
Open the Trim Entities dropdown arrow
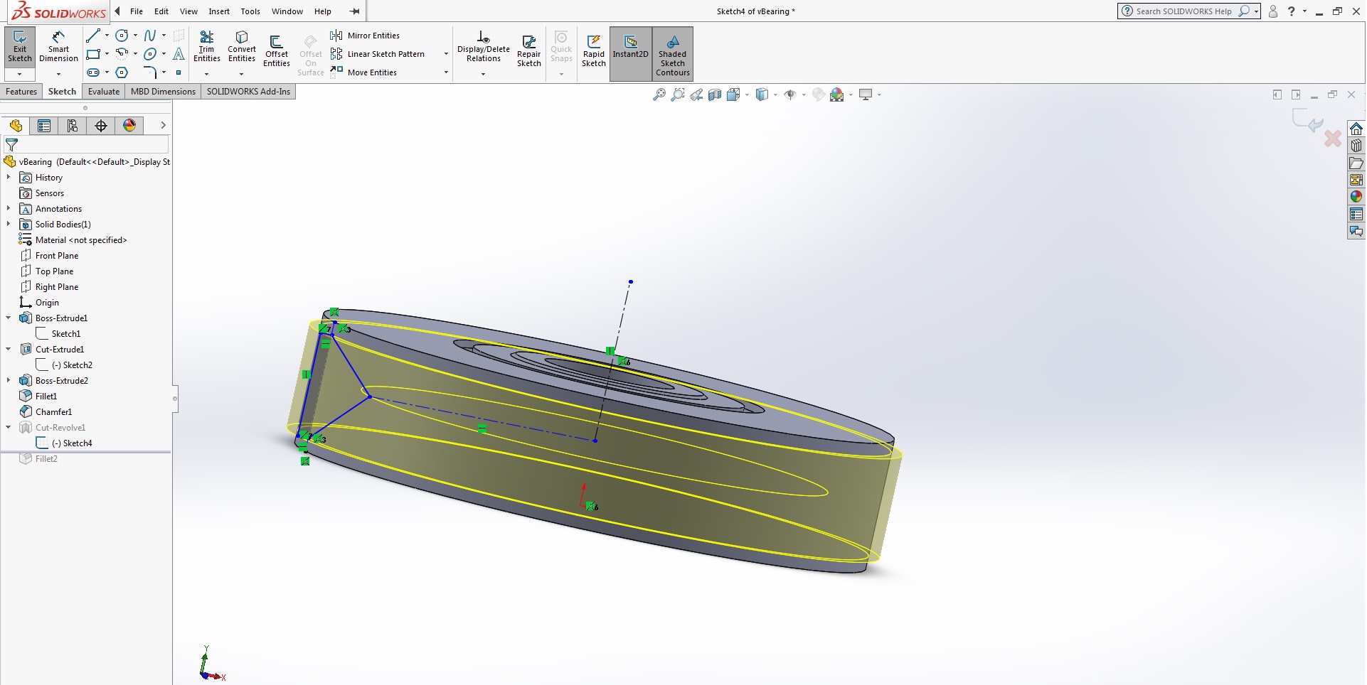[x=207, y=74]
